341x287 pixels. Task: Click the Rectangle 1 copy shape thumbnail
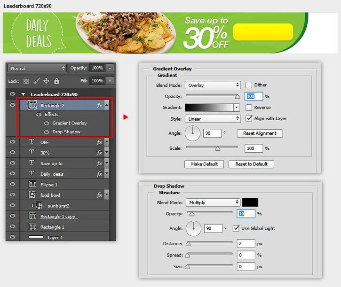(x=32, y=216)
